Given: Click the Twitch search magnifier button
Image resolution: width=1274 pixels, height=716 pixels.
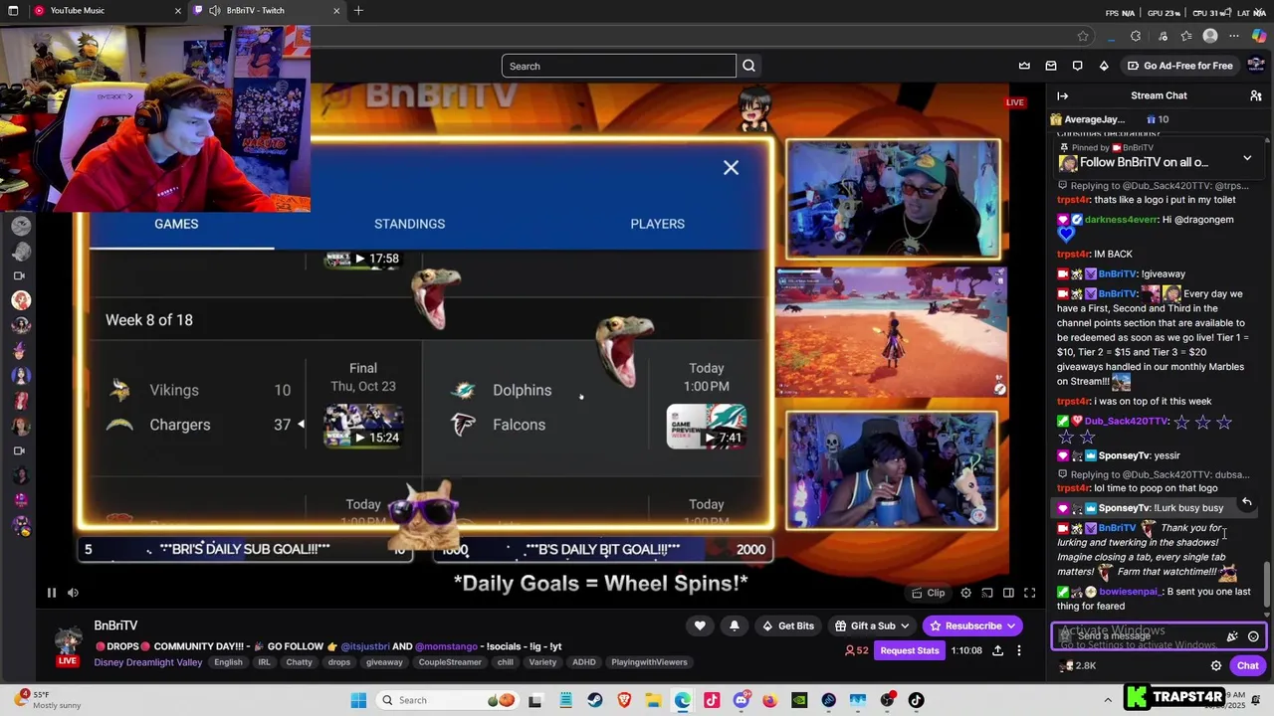Looking at the screenshot, I should (x=749, y=67).
